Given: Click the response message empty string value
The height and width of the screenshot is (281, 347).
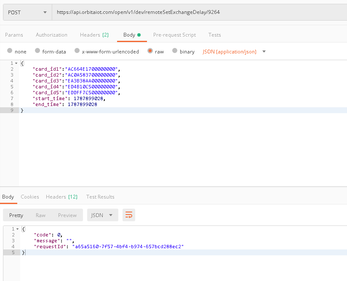Looking at the screenshot, I should pos(69,241).
